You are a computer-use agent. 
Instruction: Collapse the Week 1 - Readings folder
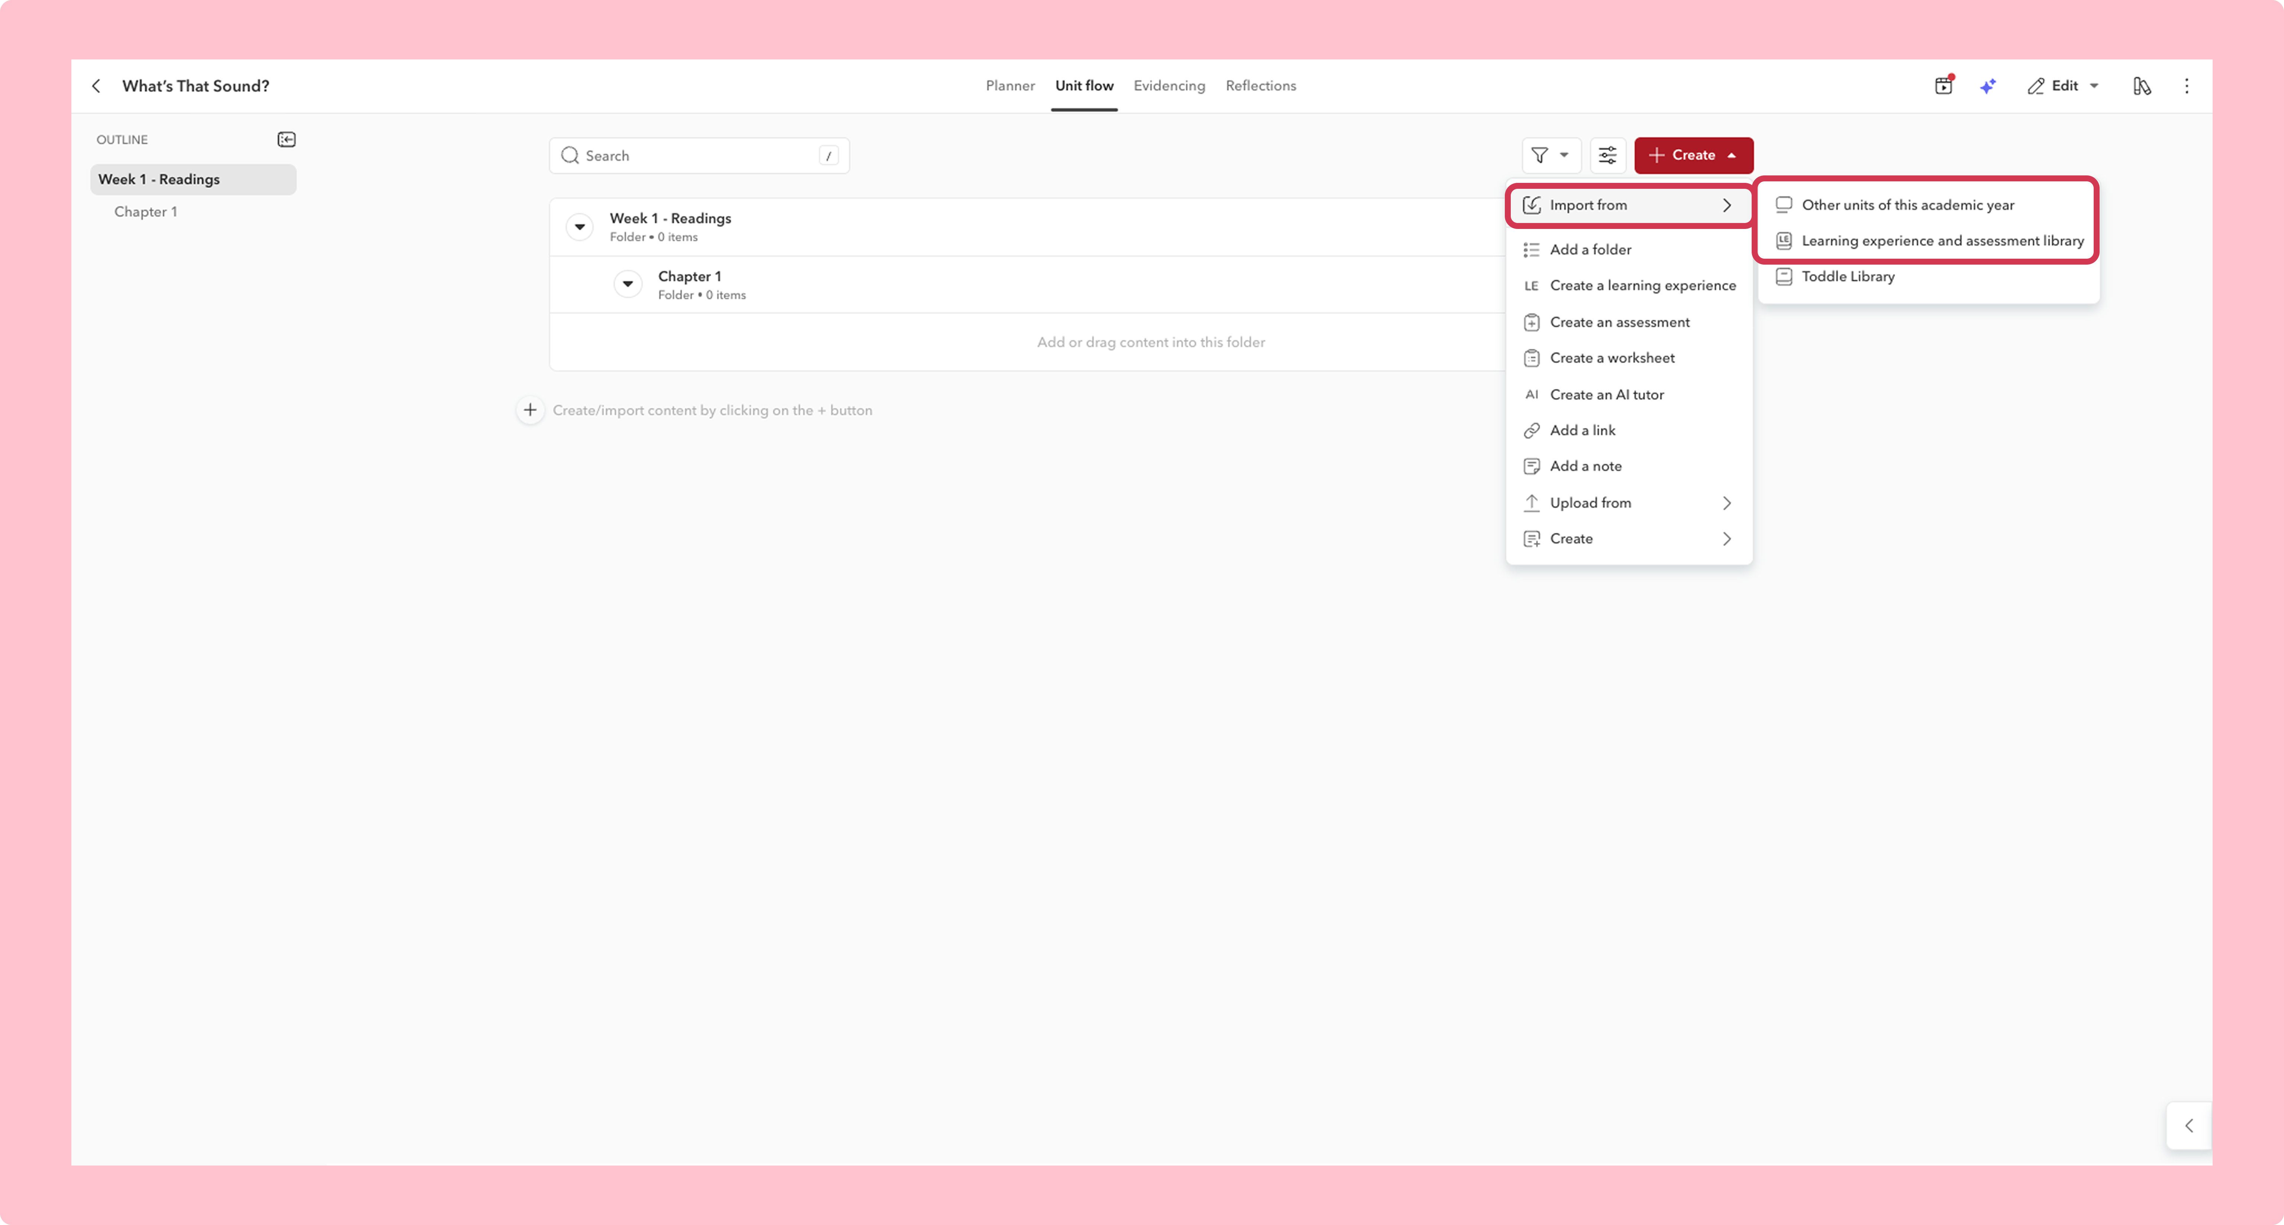click(580, 227)
